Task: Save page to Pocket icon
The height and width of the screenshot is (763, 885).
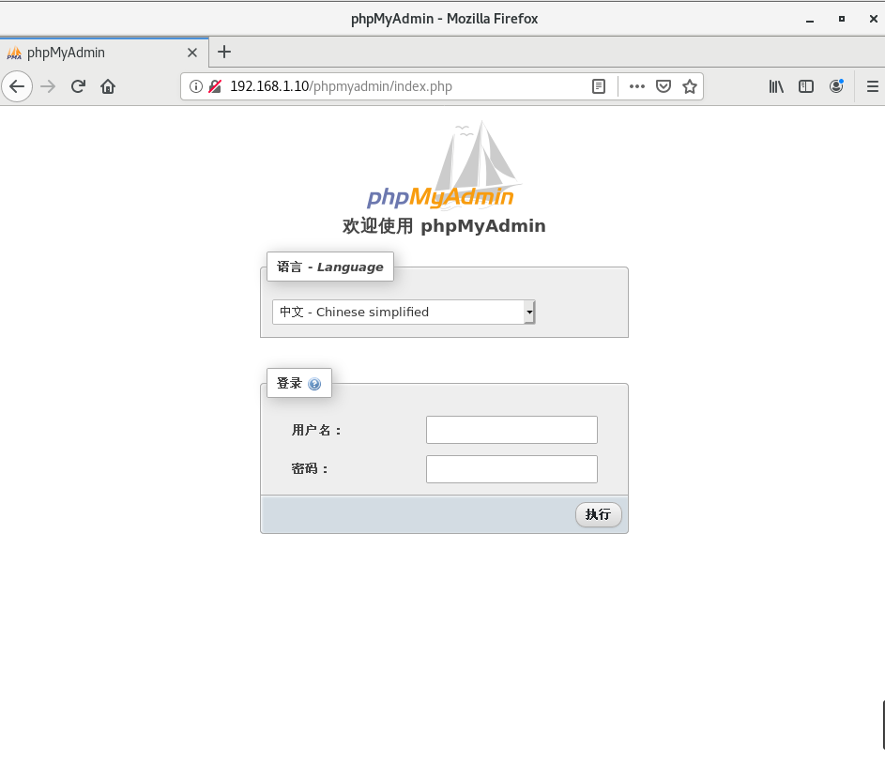Action: [664, 86]
